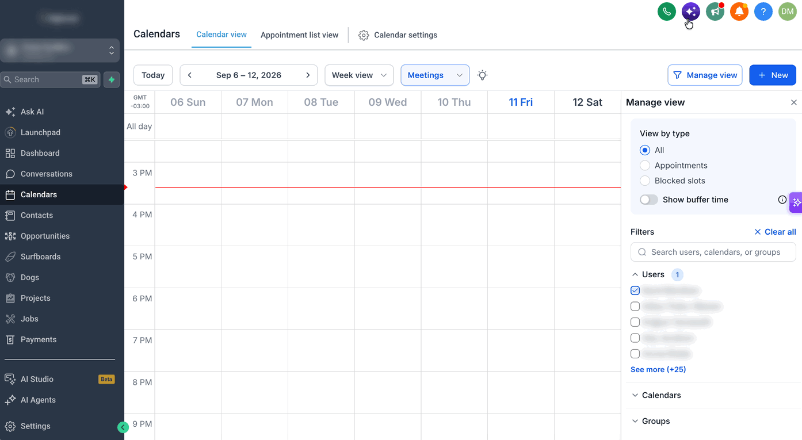
Task: Click the green phone dialer icon
Action: [667, 11]
